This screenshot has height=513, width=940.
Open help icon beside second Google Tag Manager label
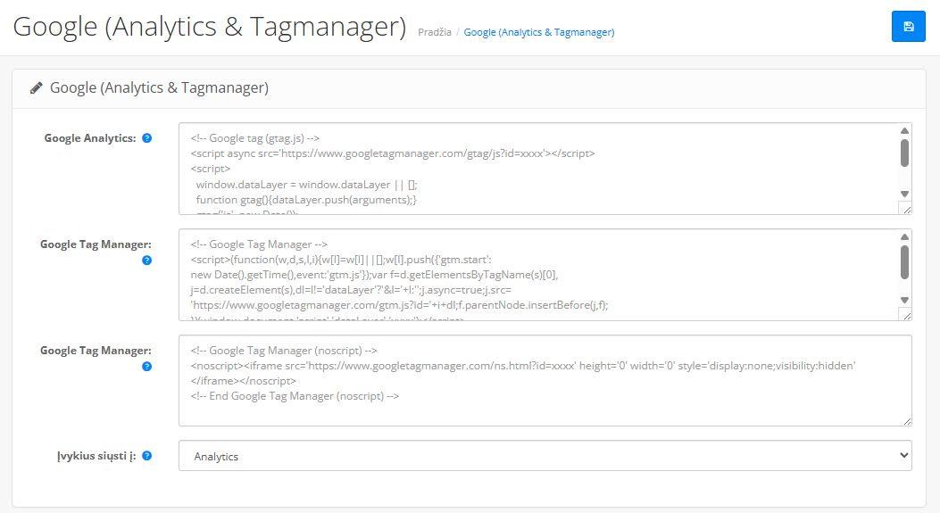147,366
